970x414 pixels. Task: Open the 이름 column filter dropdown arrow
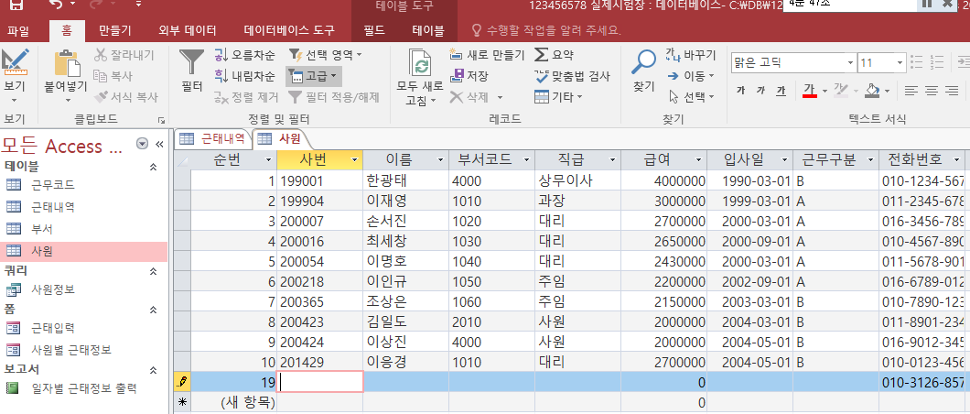tap(438, 160)
